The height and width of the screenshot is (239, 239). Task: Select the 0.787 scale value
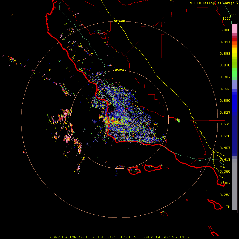click(225, 77)
